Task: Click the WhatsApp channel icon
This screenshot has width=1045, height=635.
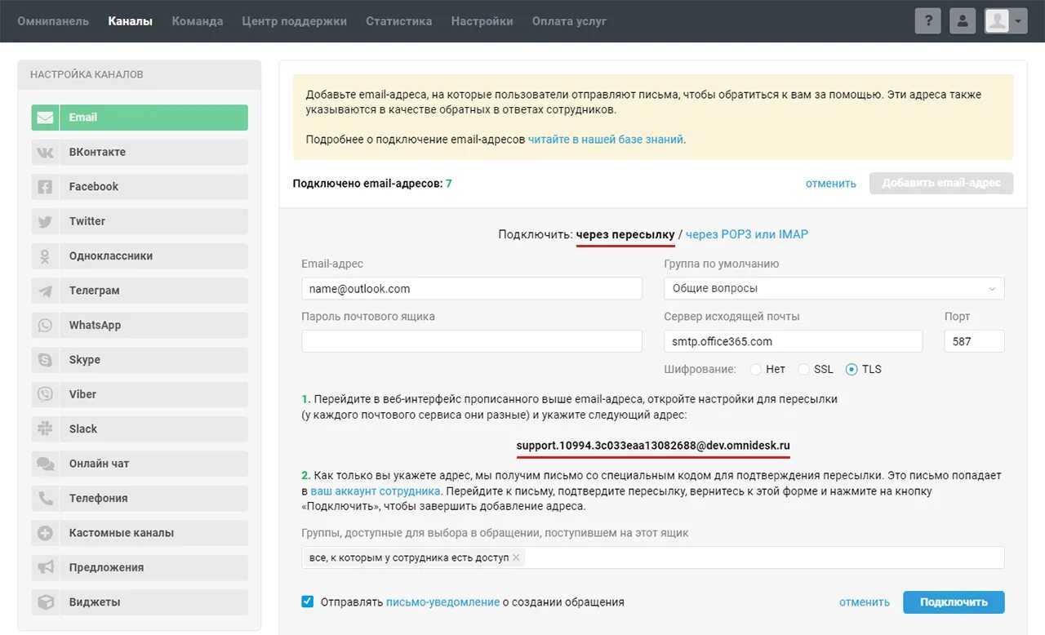Action: 45,325
